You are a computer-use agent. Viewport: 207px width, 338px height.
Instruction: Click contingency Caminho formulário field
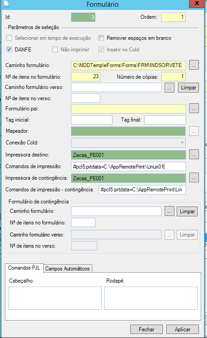tap(116, 211)
